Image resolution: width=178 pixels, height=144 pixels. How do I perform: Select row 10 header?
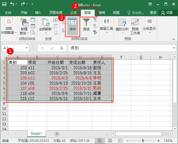[4, 109]
